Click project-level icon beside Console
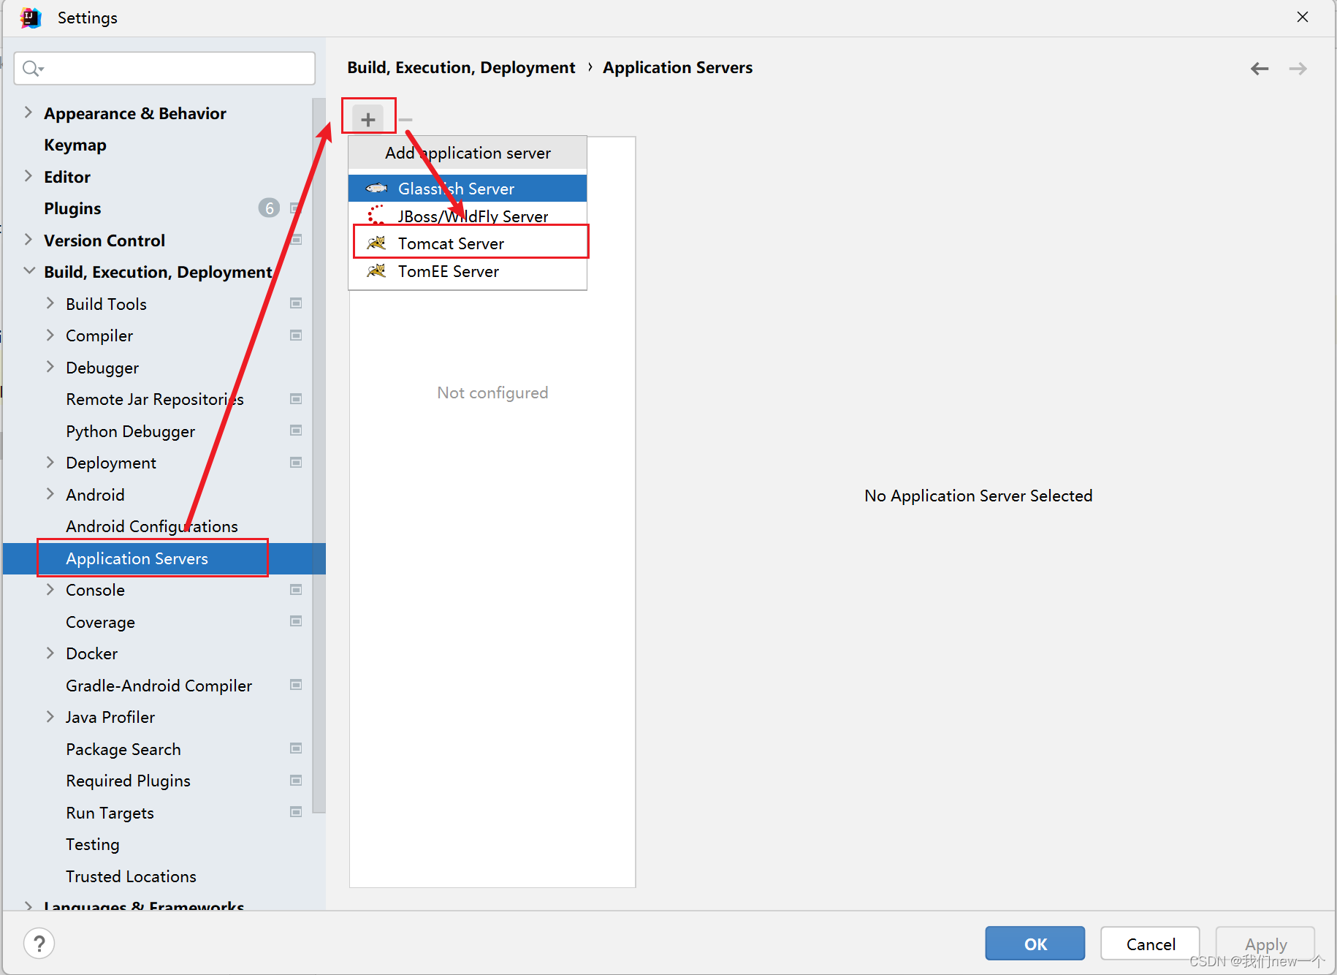This screenshot has height=975, width=1337. coord(296,590)
